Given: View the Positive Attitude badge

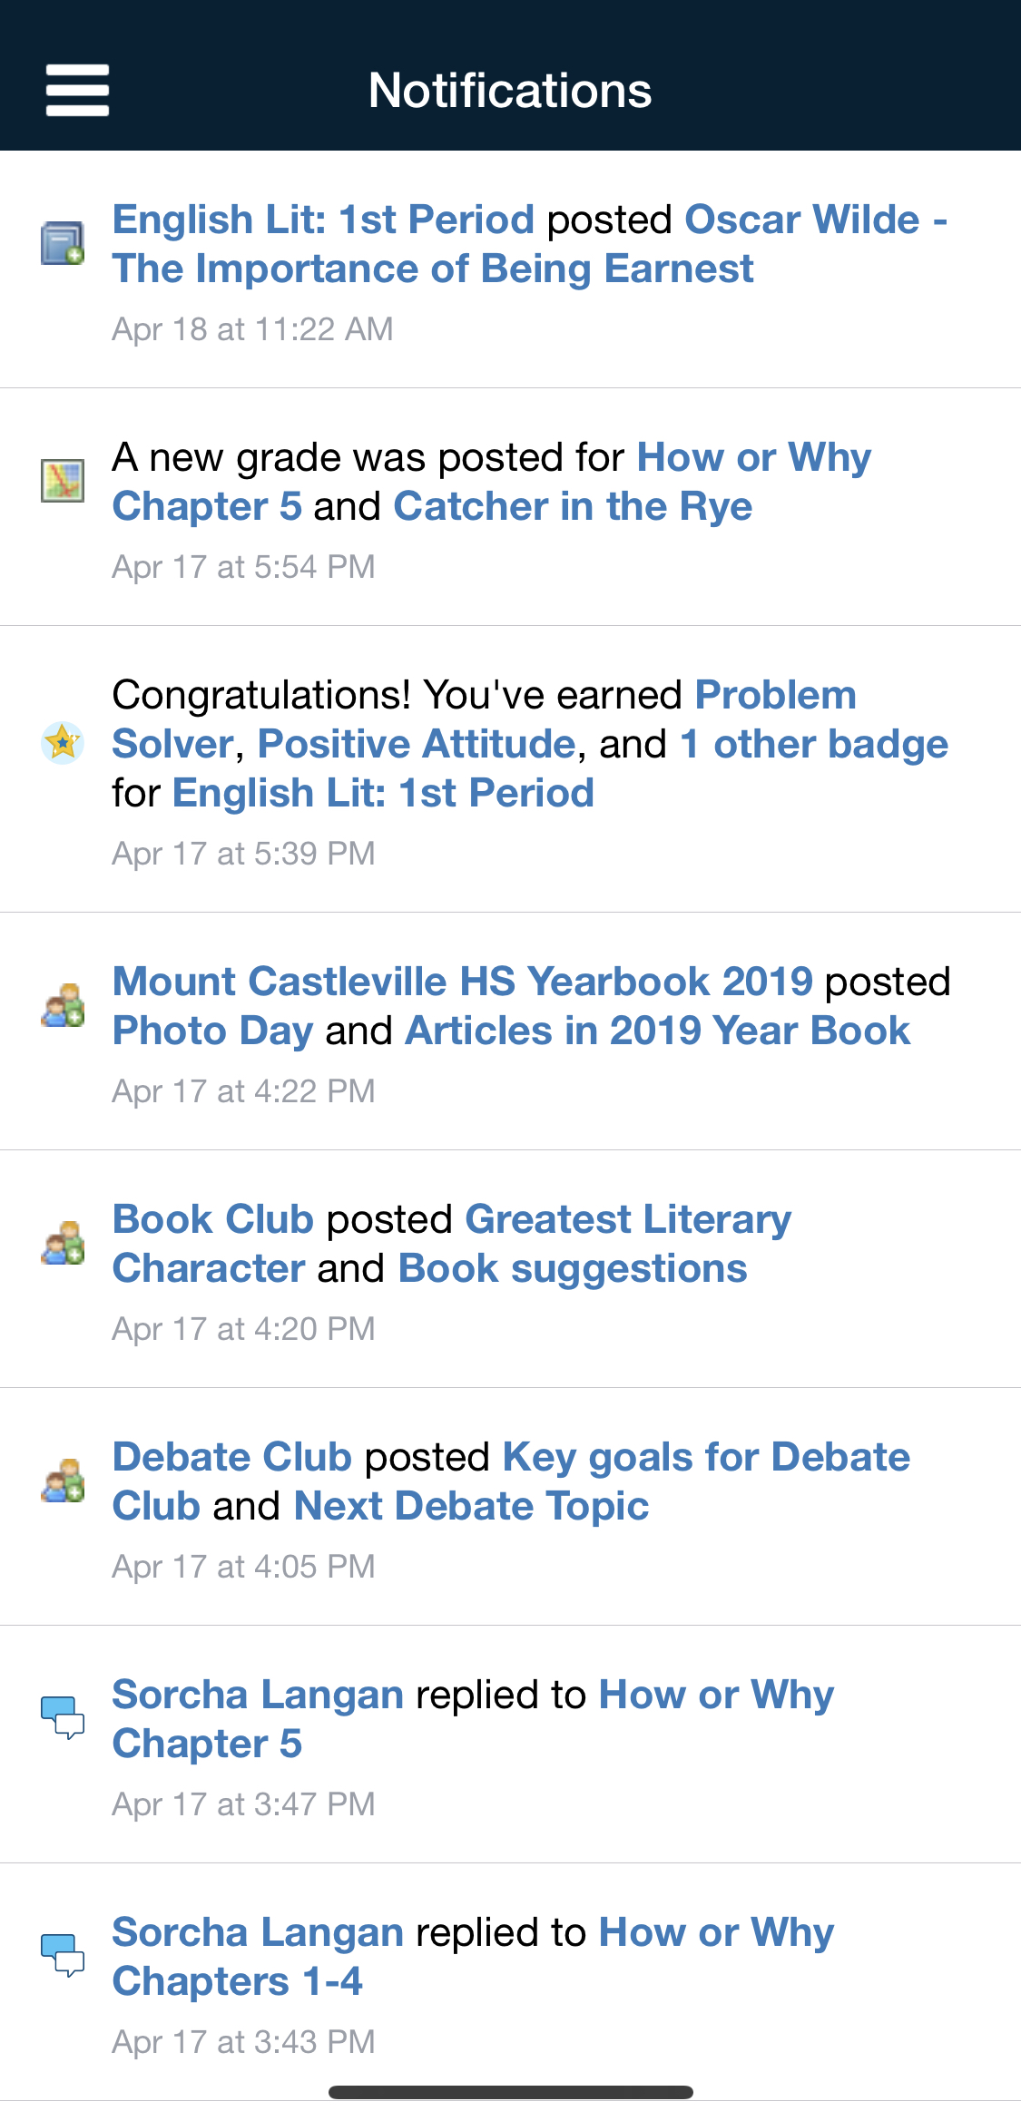Looking at the screenshot, I should [x=417, y=744].
